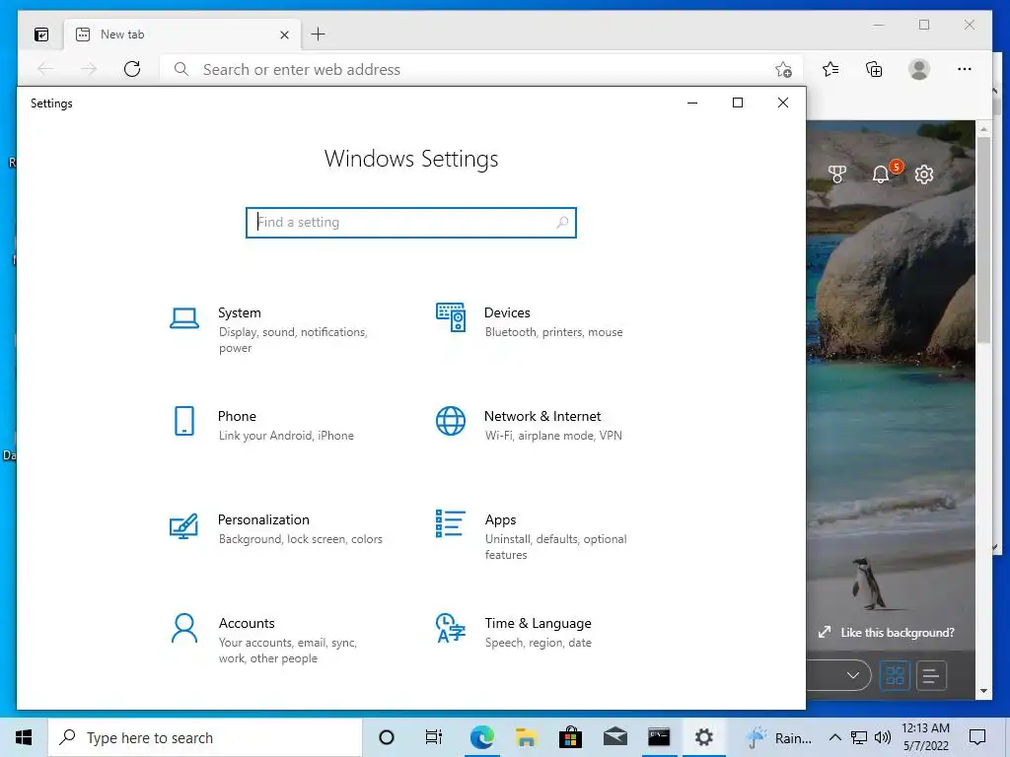Open the volume control tray icon
1010x757 pixels.
click(x=882, y=737)
